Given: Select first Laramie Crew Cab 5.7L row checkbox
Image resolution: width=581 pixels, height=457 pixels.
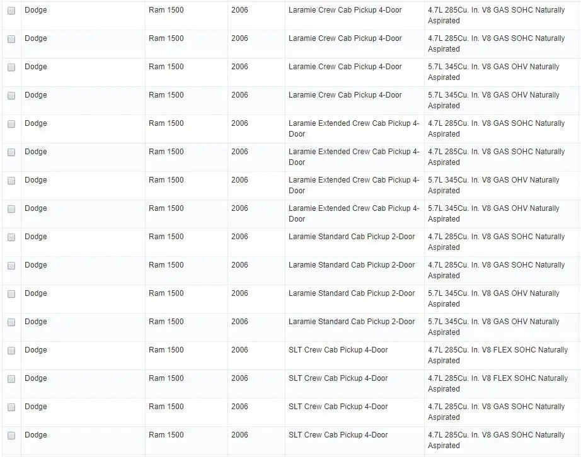Looking at the screenshot, I should click(x=11, y=67).
